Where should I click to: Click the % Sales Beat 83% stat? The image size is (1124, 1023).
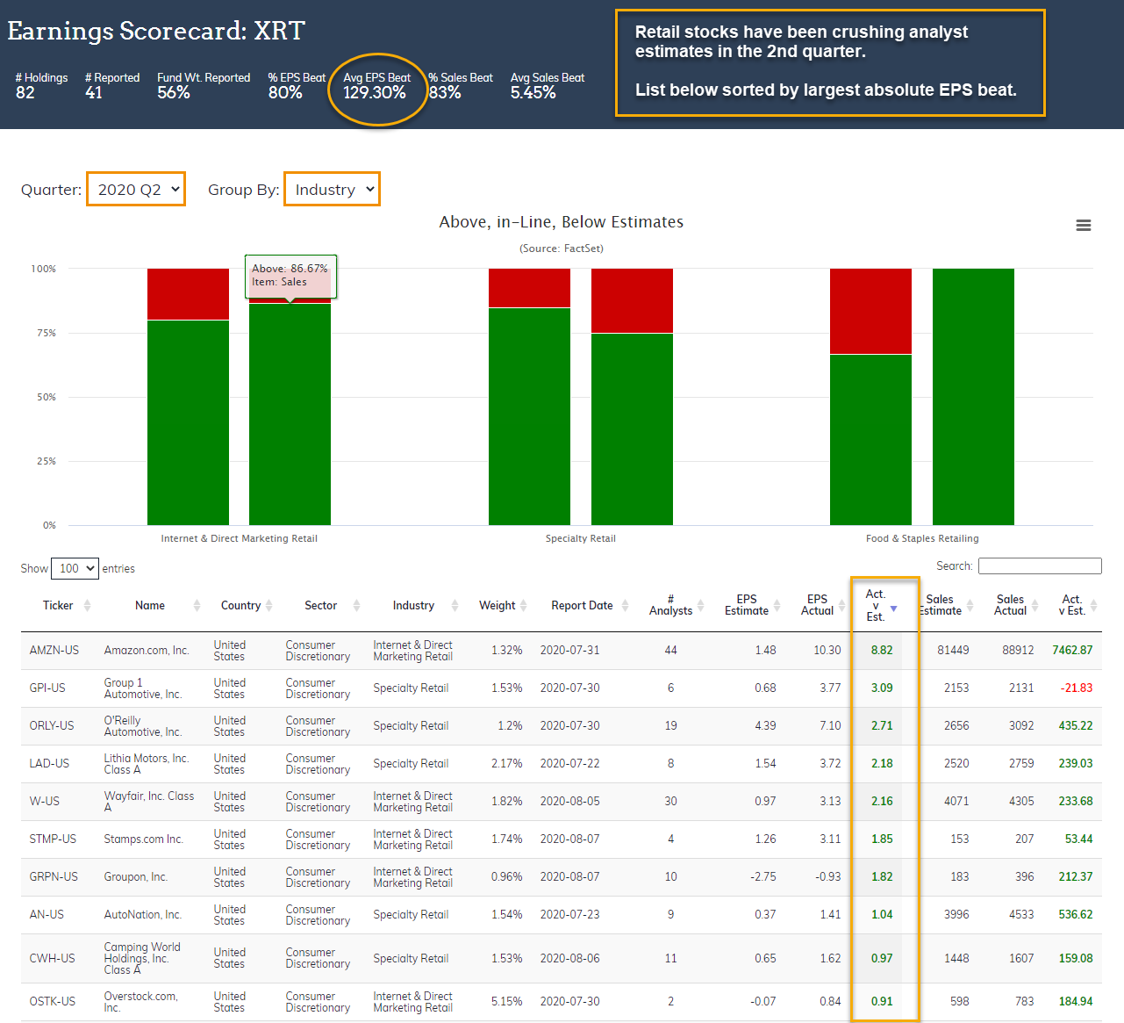pyautogui.click(x=461, y=86)
